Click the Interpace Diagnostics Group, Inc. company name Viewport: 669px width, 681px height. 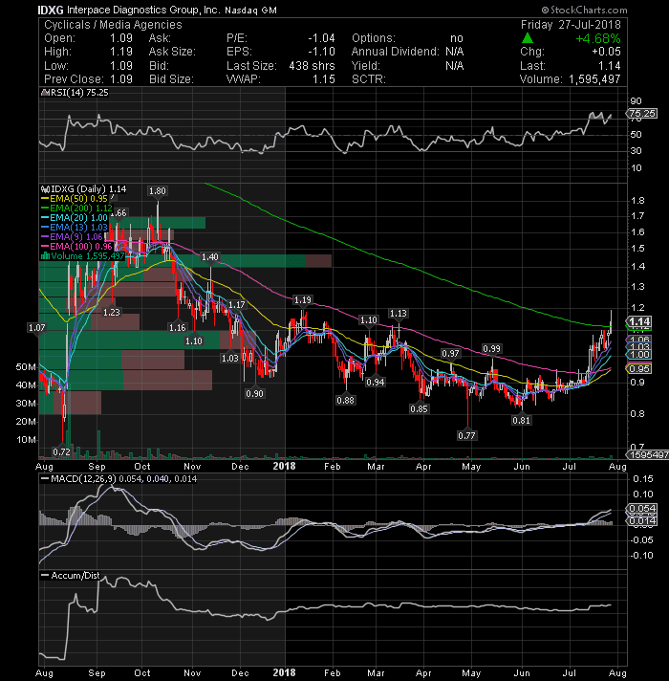click(x=143, y=10)
